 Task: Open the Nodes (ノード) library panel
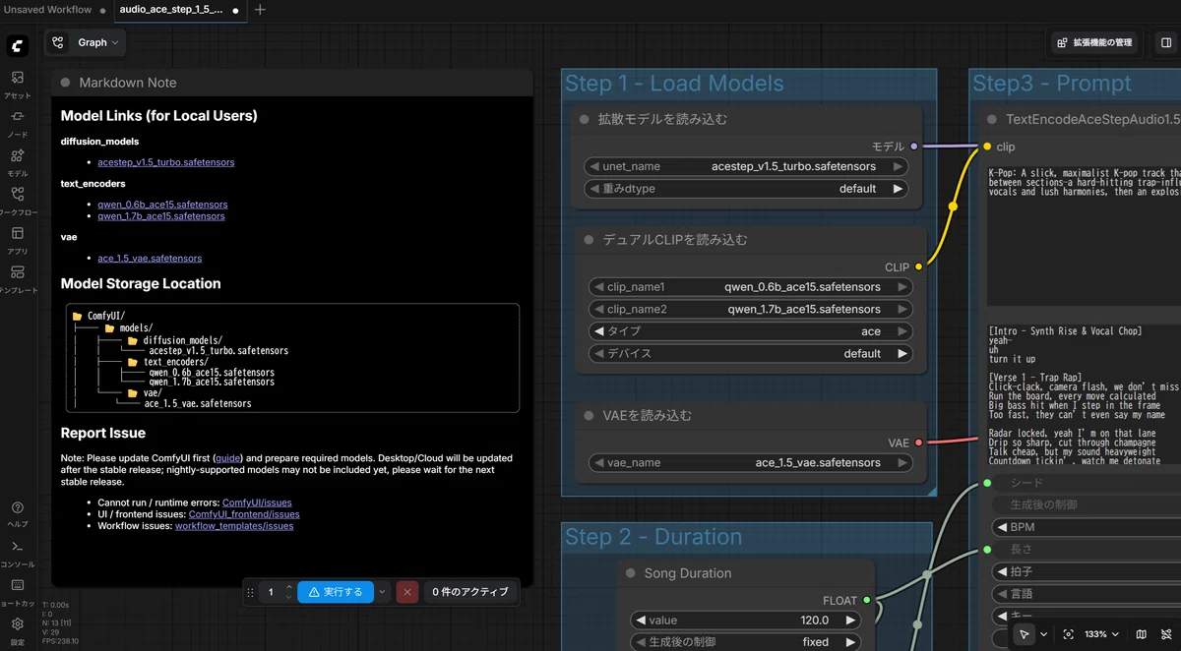point(18,122)
